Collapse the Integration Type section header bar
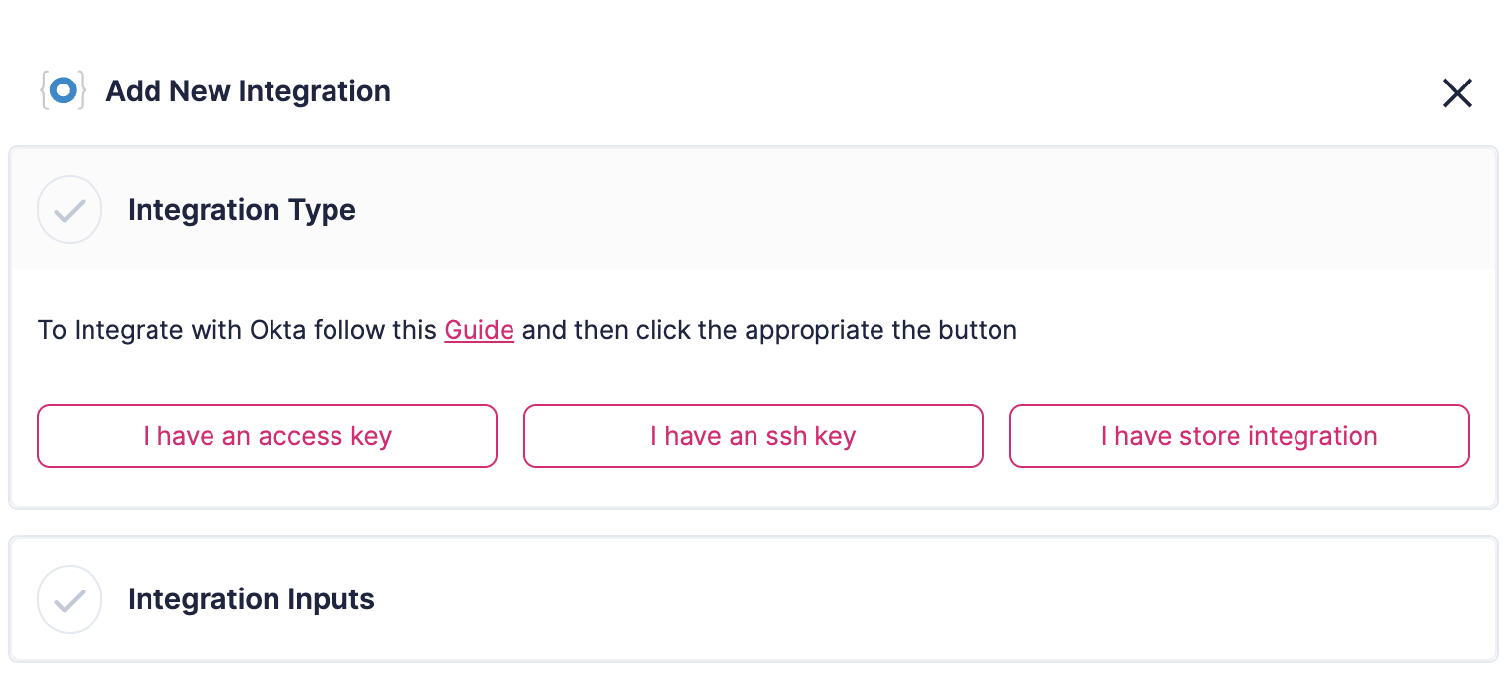Screen dimensions: 1507x674 [x=787, y=209]
